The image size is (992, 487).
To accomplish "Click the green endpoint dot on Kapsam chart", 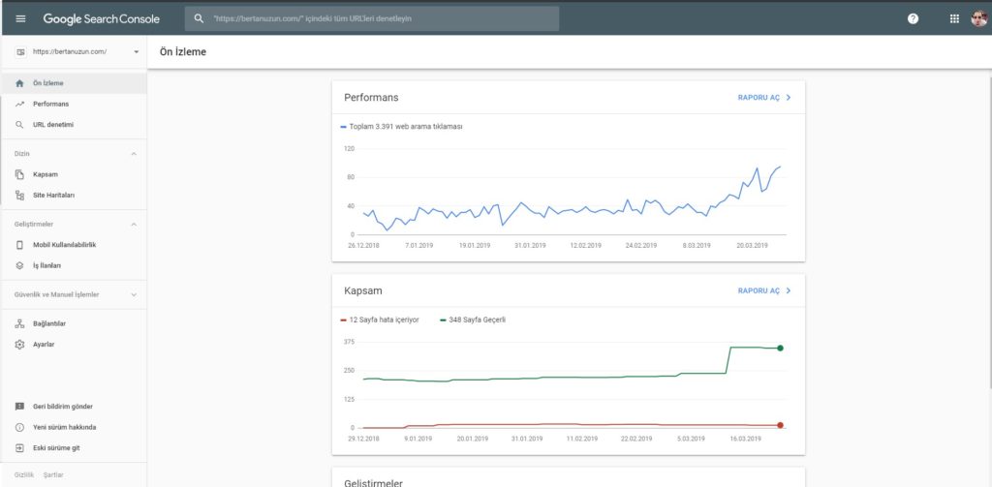I will click(x=780, y=348).
